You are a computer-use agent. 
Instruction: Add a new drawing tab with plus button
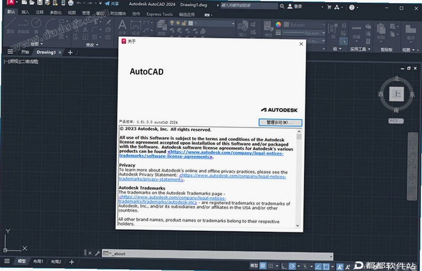point(70,53)
